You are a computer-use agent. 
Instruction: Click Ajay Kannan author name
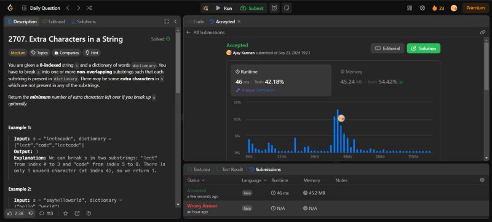244,53
